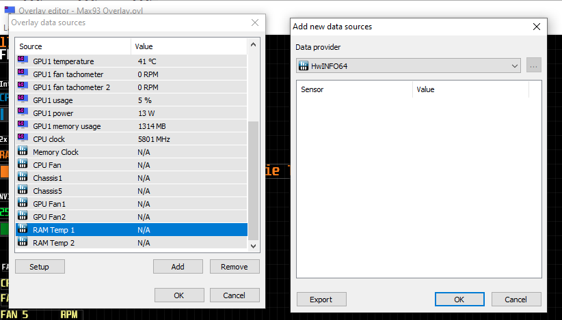The width and height of the screenshot is (562, 320).
Task: Click the '5801 MHz' value
Action: (154, 139)
